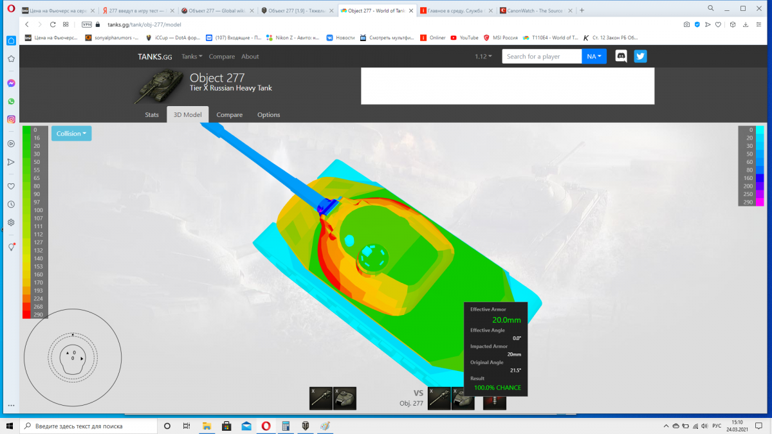
Task: Open the Discord icon link
Action: tap(621, 57)
